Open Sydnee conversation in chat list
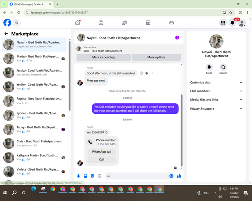 (34, 115)
